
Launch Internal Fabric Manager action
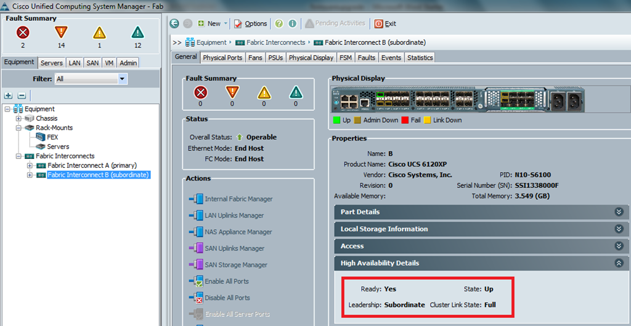click(230, 199)
